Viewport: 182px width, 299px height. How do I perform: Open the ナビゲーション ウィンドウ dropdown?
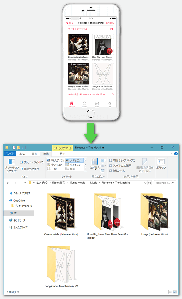coord(12,165)
